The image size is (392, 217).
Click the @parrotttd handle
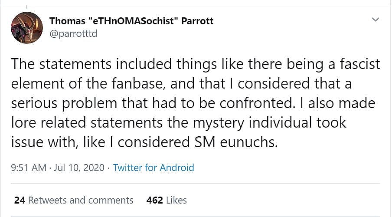pos(73,33)
